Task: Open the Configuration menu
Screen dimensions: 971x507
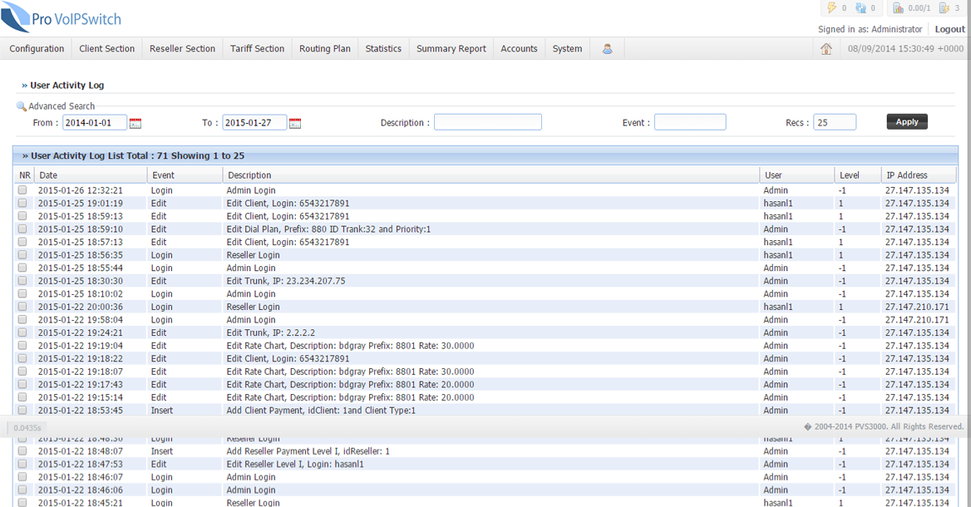Action: 37,48
